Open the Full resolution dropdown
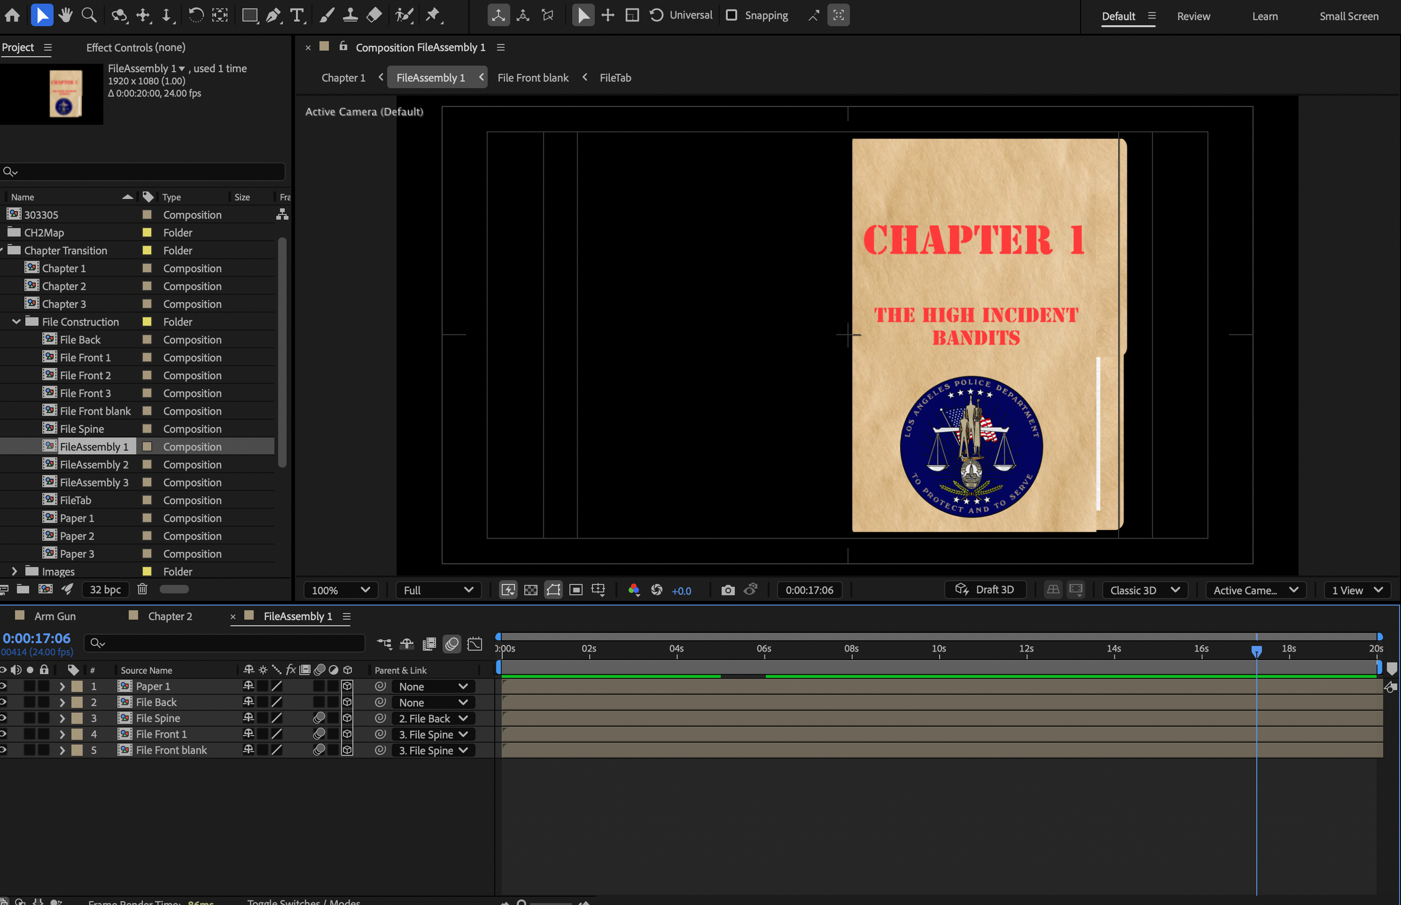This screenshot has width=1401, height=905. (x=439, y=590)
